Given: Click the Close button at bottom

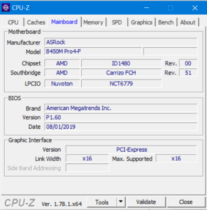Looking at the screenshot, I should click(186, 202).
